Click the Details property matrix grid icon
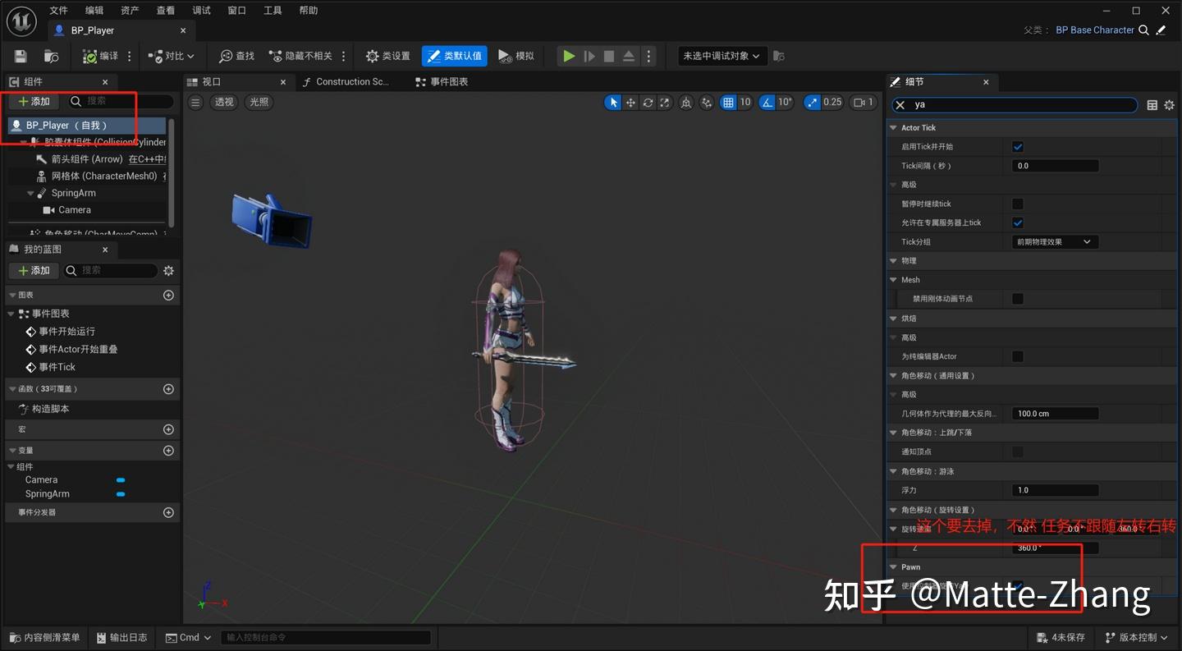Image resolution: width=1182 pixels, height=651 pixels. 1152,105
